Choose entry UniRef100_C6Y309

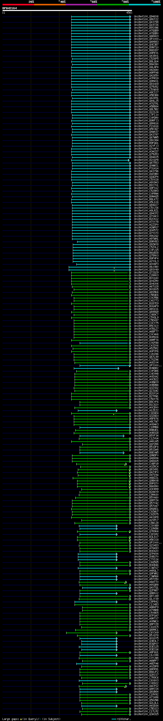146,633
